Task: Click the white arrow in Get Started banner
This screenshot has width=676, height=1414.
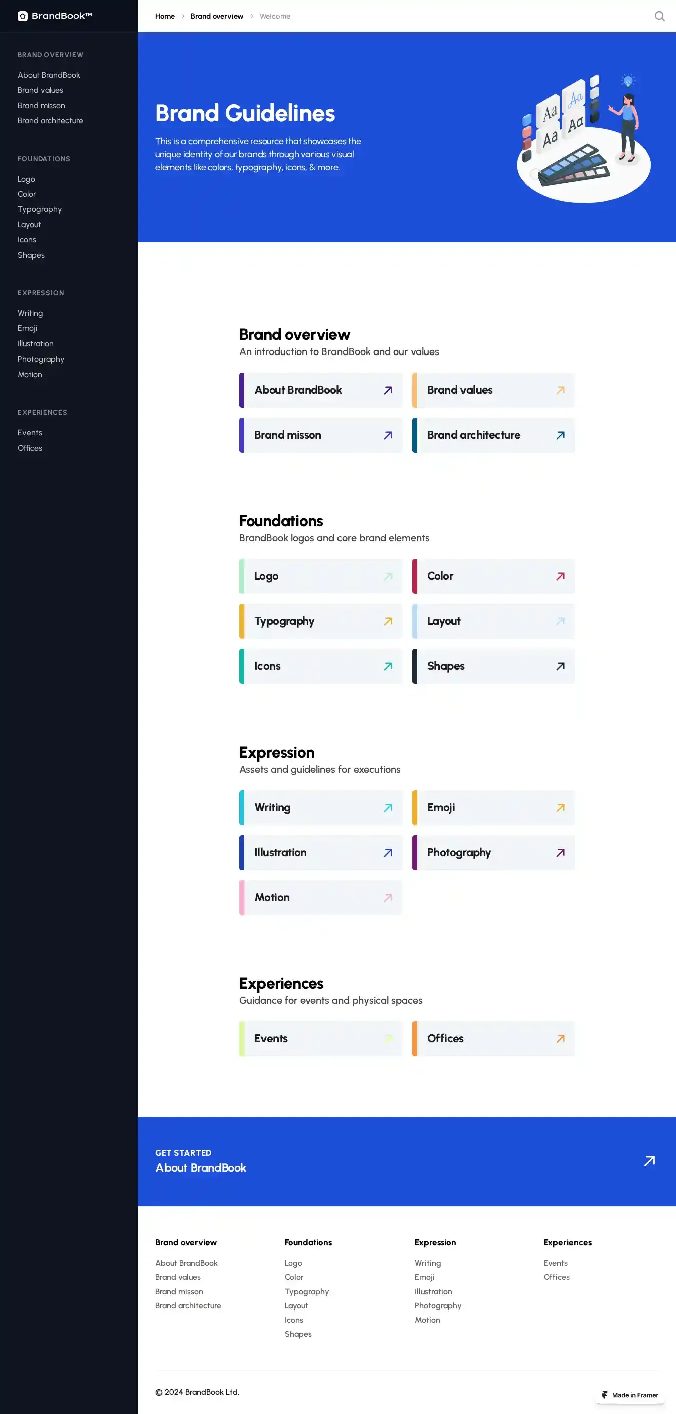Action: (649, 1161)
